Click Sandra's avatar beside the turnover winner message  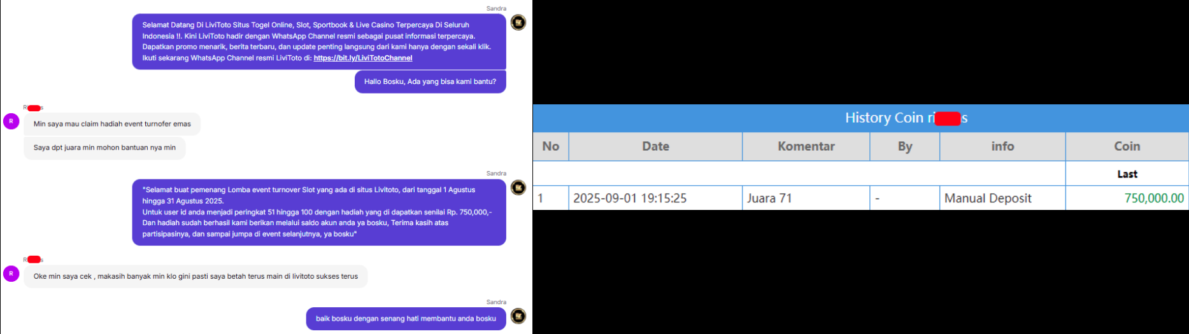(518, 188)
